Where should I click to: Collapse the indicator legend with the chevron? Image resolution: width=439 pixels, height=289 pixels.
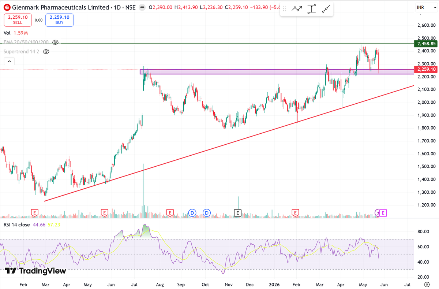click(x=10, y=61)
